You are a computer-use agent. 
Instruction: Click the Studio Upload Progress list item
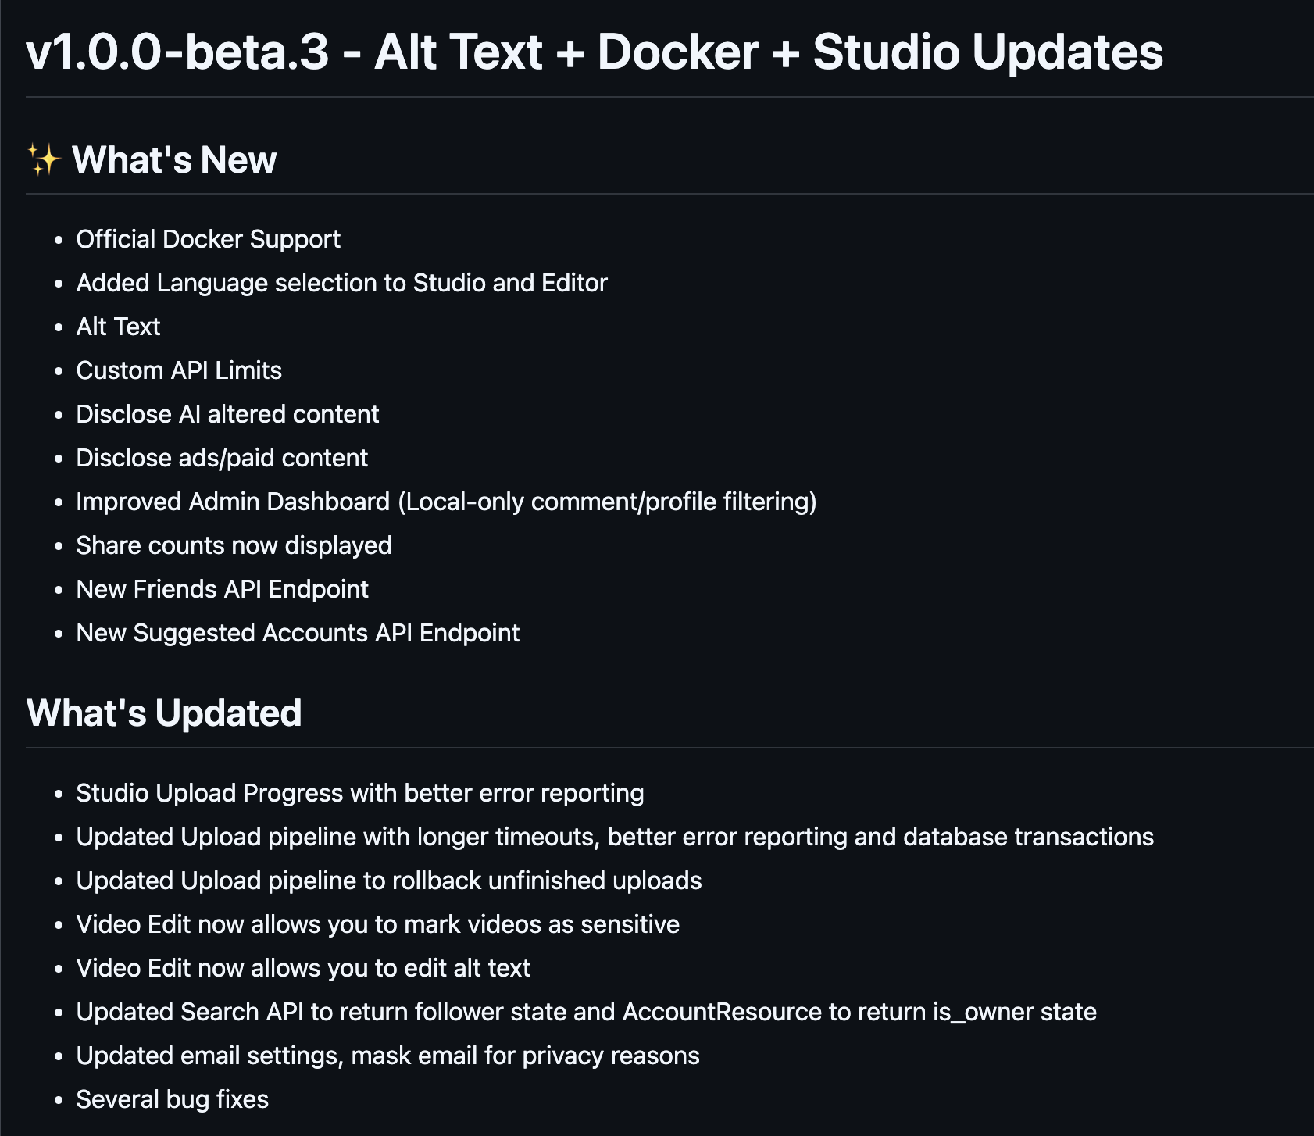click(359, 793)
